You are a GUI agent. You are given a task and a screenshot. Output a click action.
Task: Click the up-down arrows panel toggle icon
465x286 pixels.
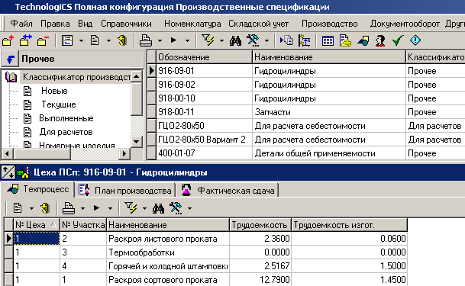click(x=8, y=172)
